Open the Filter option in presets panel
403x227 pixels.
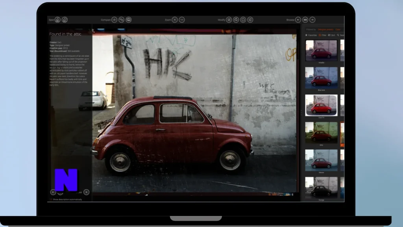pos(322,35)
